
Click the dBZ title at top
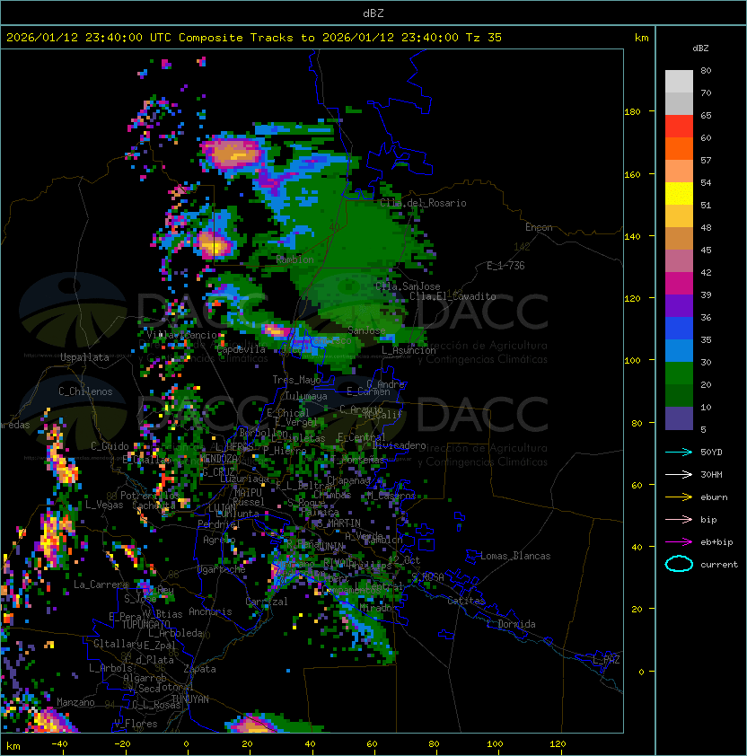373,13
